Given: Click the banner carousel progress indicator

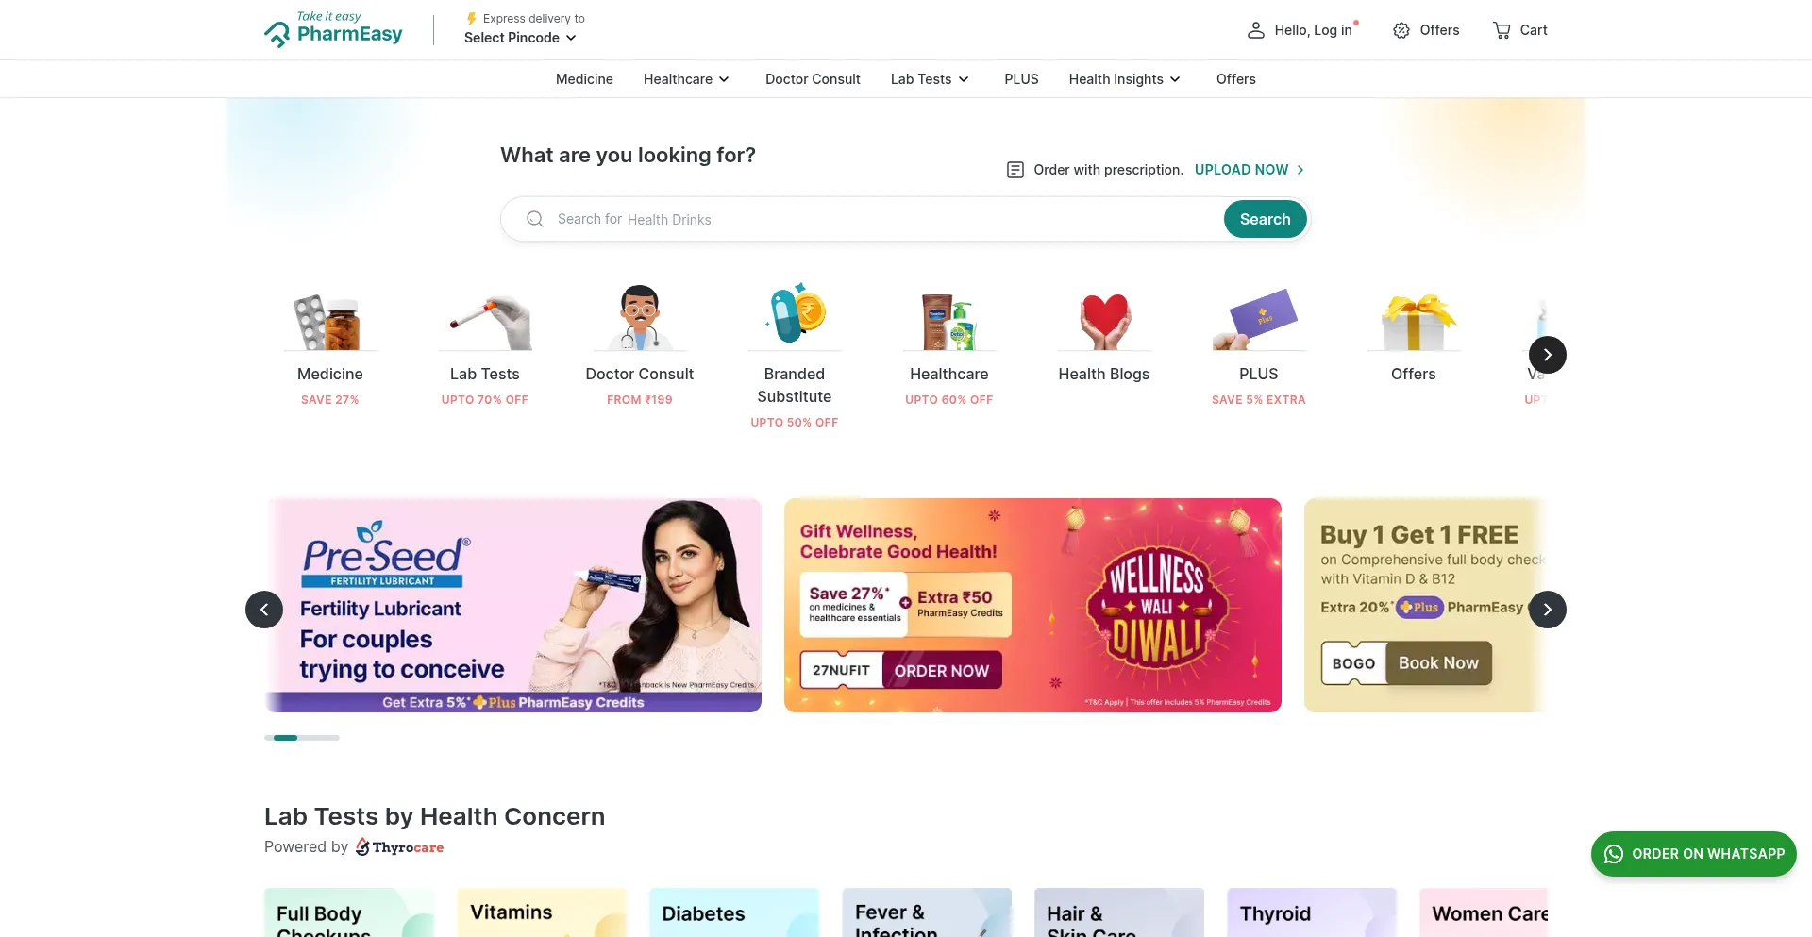Looking at the screenshot, I should [302, 738].
